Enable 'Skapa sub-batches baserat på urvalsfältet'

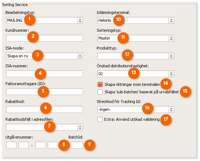point(100,92)
